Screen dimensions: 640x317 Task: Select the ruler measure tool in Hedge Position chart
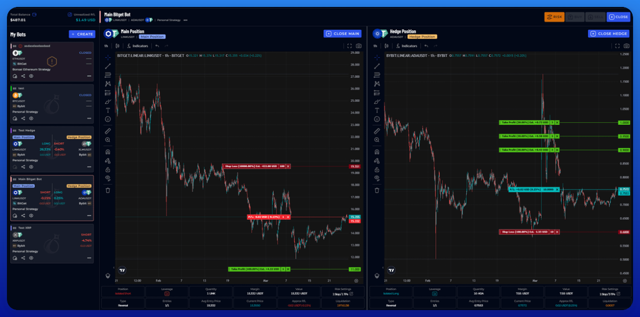coord(377,131)
